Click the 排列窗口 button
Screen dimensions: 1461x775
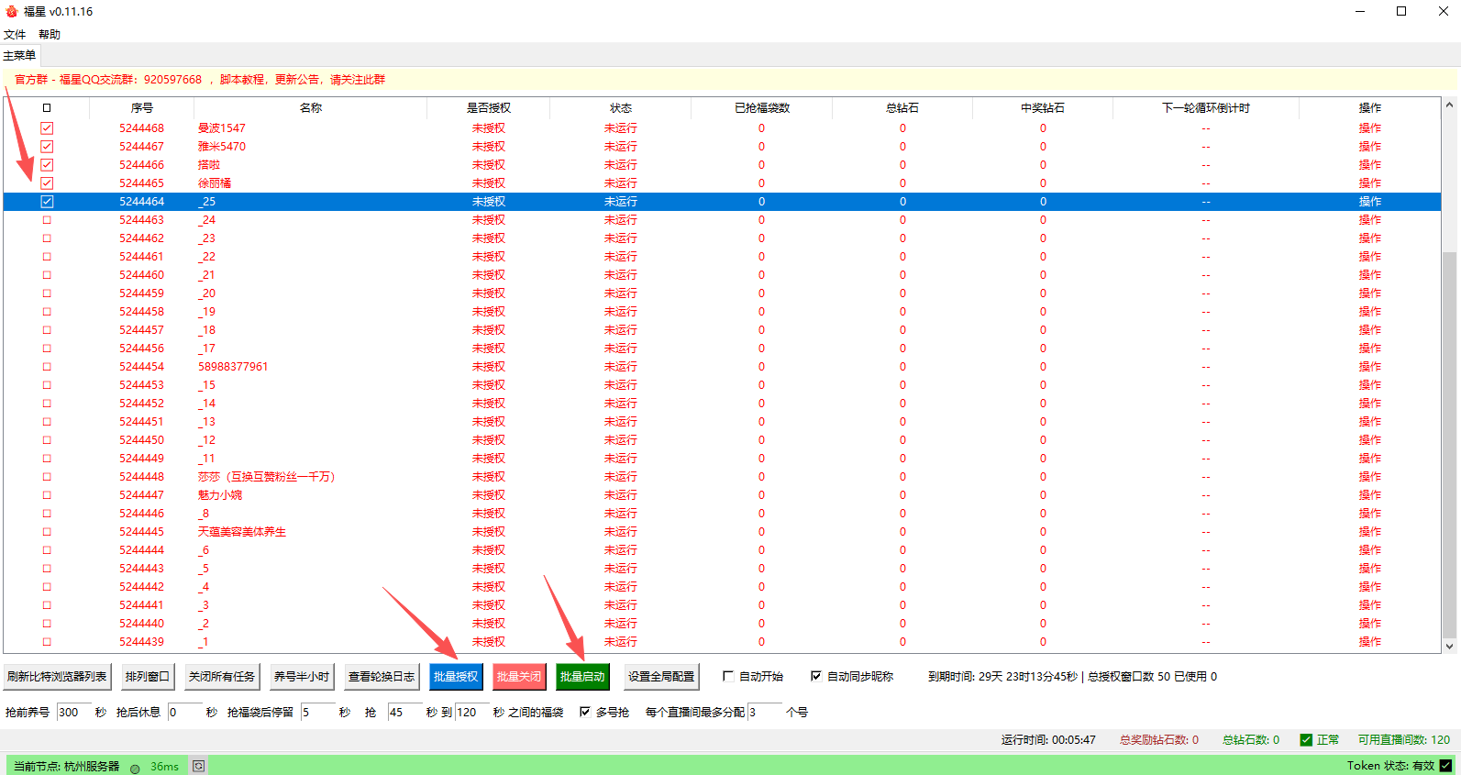pyautogui.click(x=148, y=677)
